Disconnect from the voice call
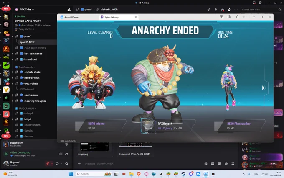Image resolution: width=284 pixels, height=178 pixels. pyautogui.click(x=67, y=154)
